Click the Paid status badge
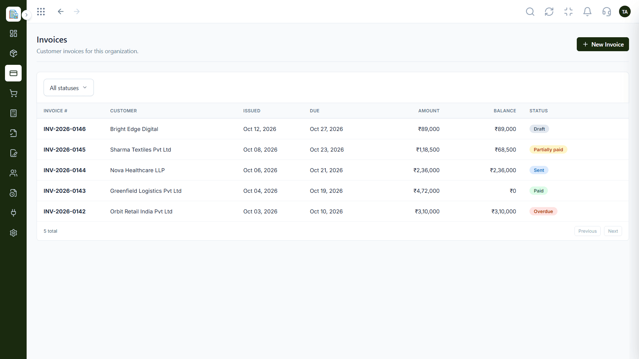This screenshot has height=359, width=639. (x=538, y=191)
